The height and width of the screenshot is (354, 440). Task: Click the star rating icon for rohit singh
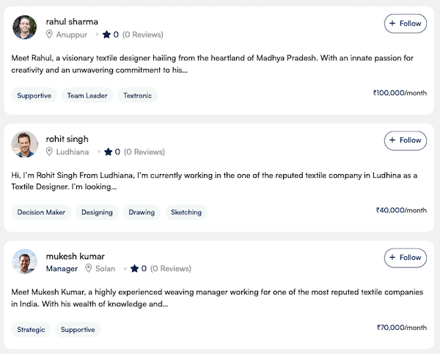tap(107, 152)
